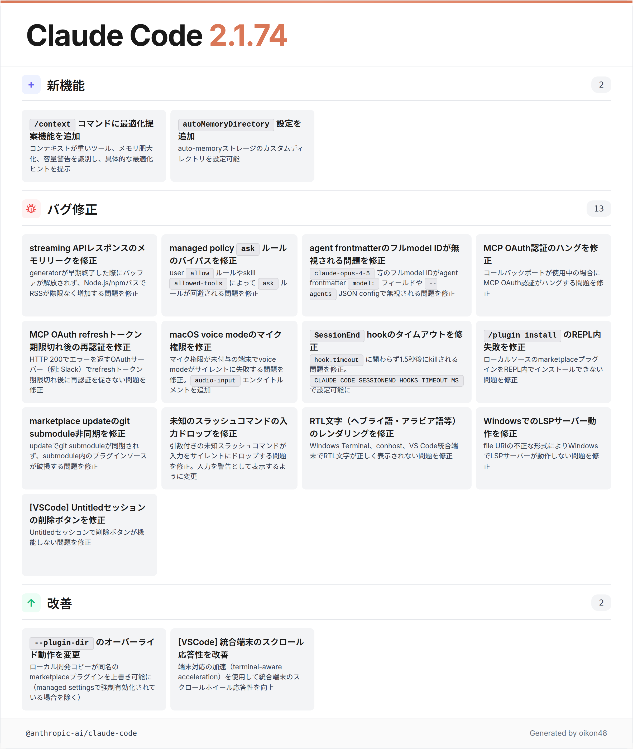
Task: Click the footer text "Generated by oikon48"
Action: [x=568, y=733]
